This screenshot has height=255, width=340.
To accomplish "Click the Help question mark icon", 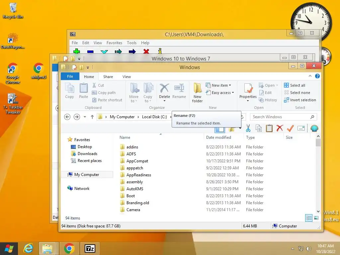I will tap(317, 76).
